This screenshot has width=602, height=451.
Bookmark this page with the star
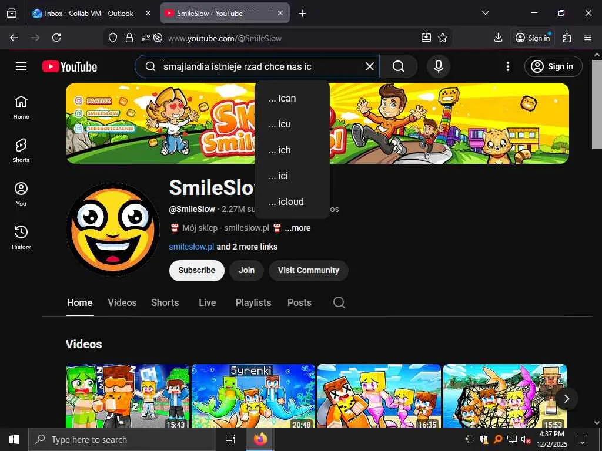click(443, 38)
